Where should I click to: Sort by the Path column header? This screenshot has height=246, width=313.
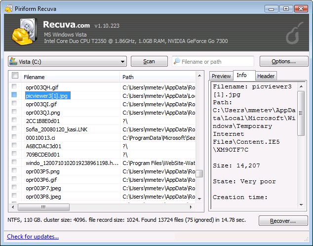pyautogui.click(x=157, y=77)
